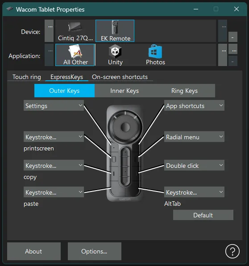Viewport: 249px width, 266px height.
Task: Open the Keystroke dropdown above printscreen
Action: (54, 137)
